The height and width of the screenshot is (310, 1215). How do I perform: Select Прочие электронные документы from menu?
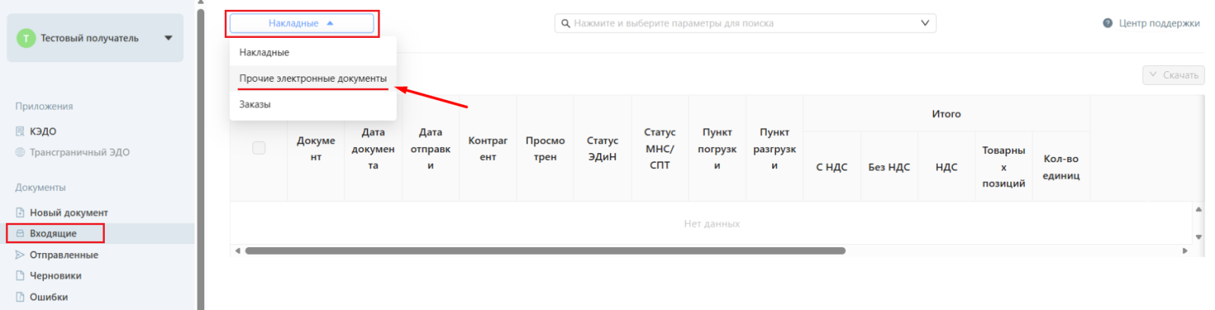313,78
